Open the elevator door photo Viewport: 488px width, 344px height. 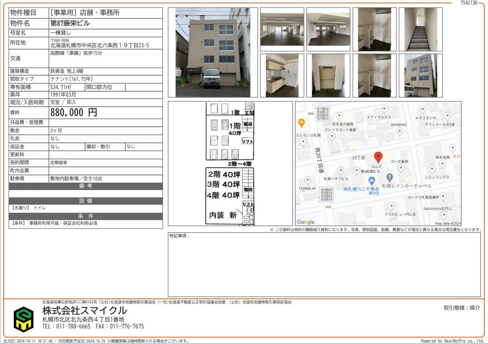(328, 76)
